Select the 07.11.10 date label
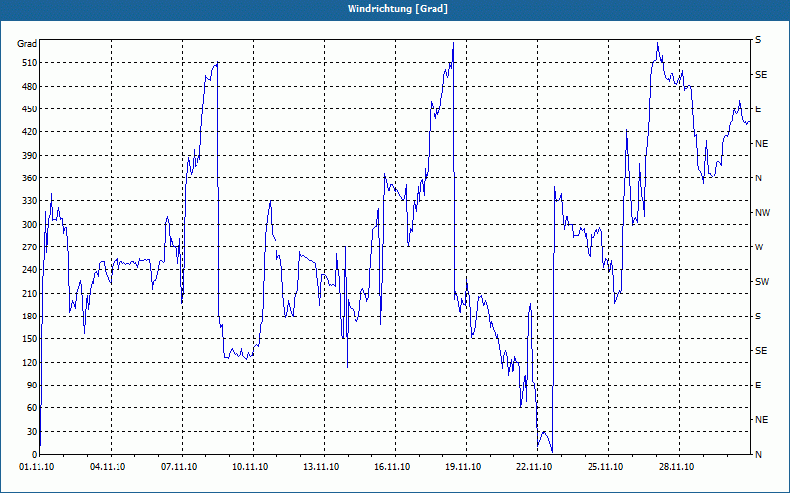Image resolution: width=790 pixels, height=493 pixels. tap(179, 467)
